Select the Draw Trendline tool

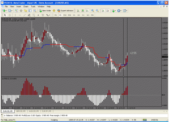(x=25, y=15)
